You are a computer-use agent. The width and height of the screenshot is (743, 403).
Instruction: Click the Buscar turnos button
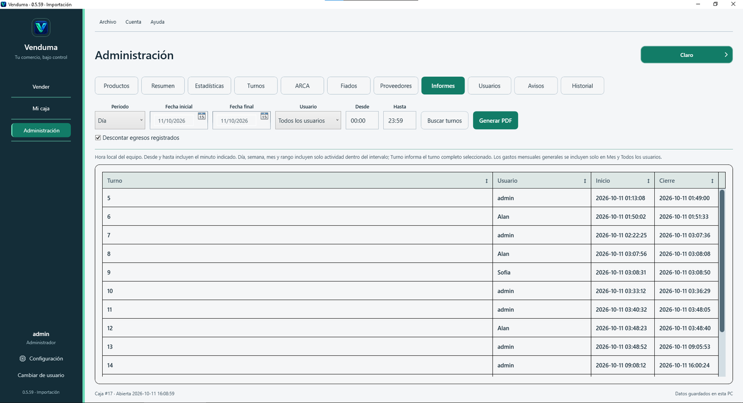pos(445,121)
